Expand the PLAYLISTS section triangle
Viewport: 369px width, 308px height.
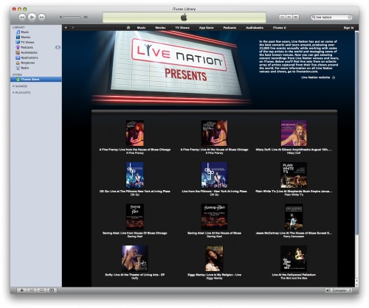(x=13, y=93)
